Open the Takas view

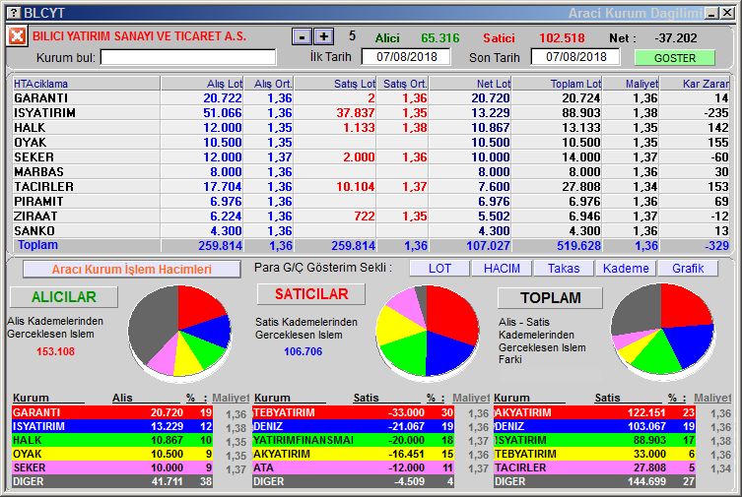(564, 269)
